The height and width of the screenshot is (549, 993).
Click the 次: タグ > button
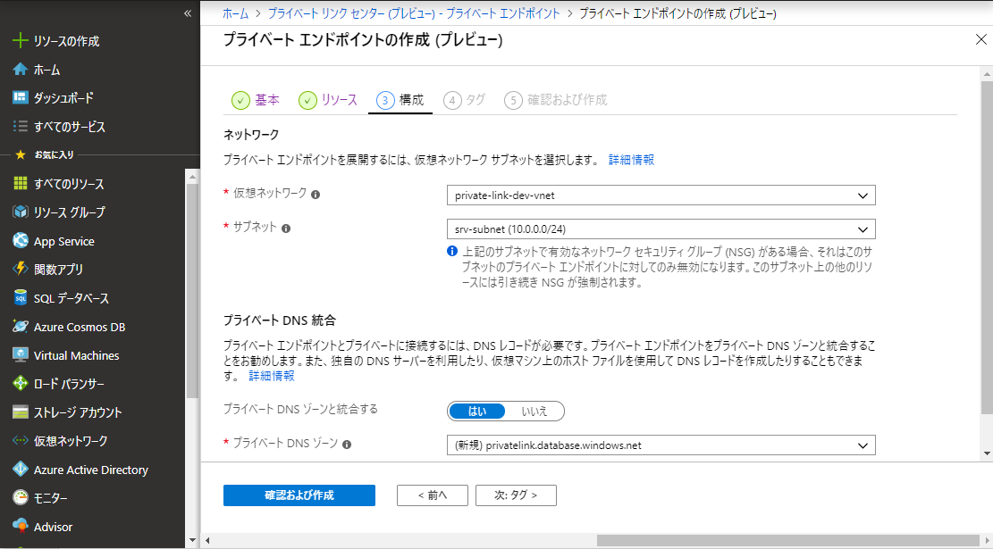pos(516,495)
